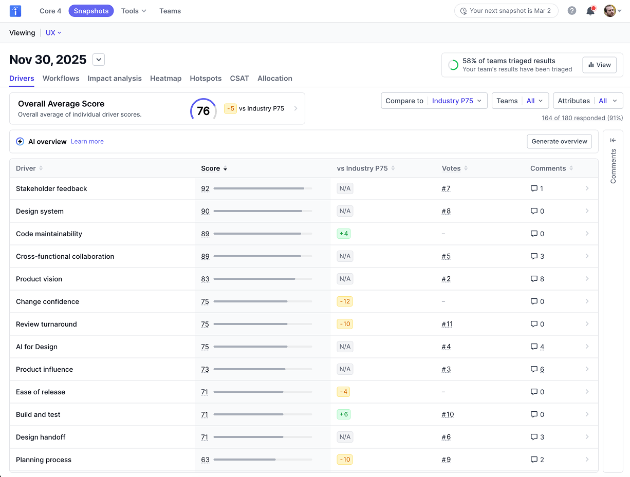Sort by the Votes column header
This screenshot has width=630, height=477.
[x=455, y=168]
